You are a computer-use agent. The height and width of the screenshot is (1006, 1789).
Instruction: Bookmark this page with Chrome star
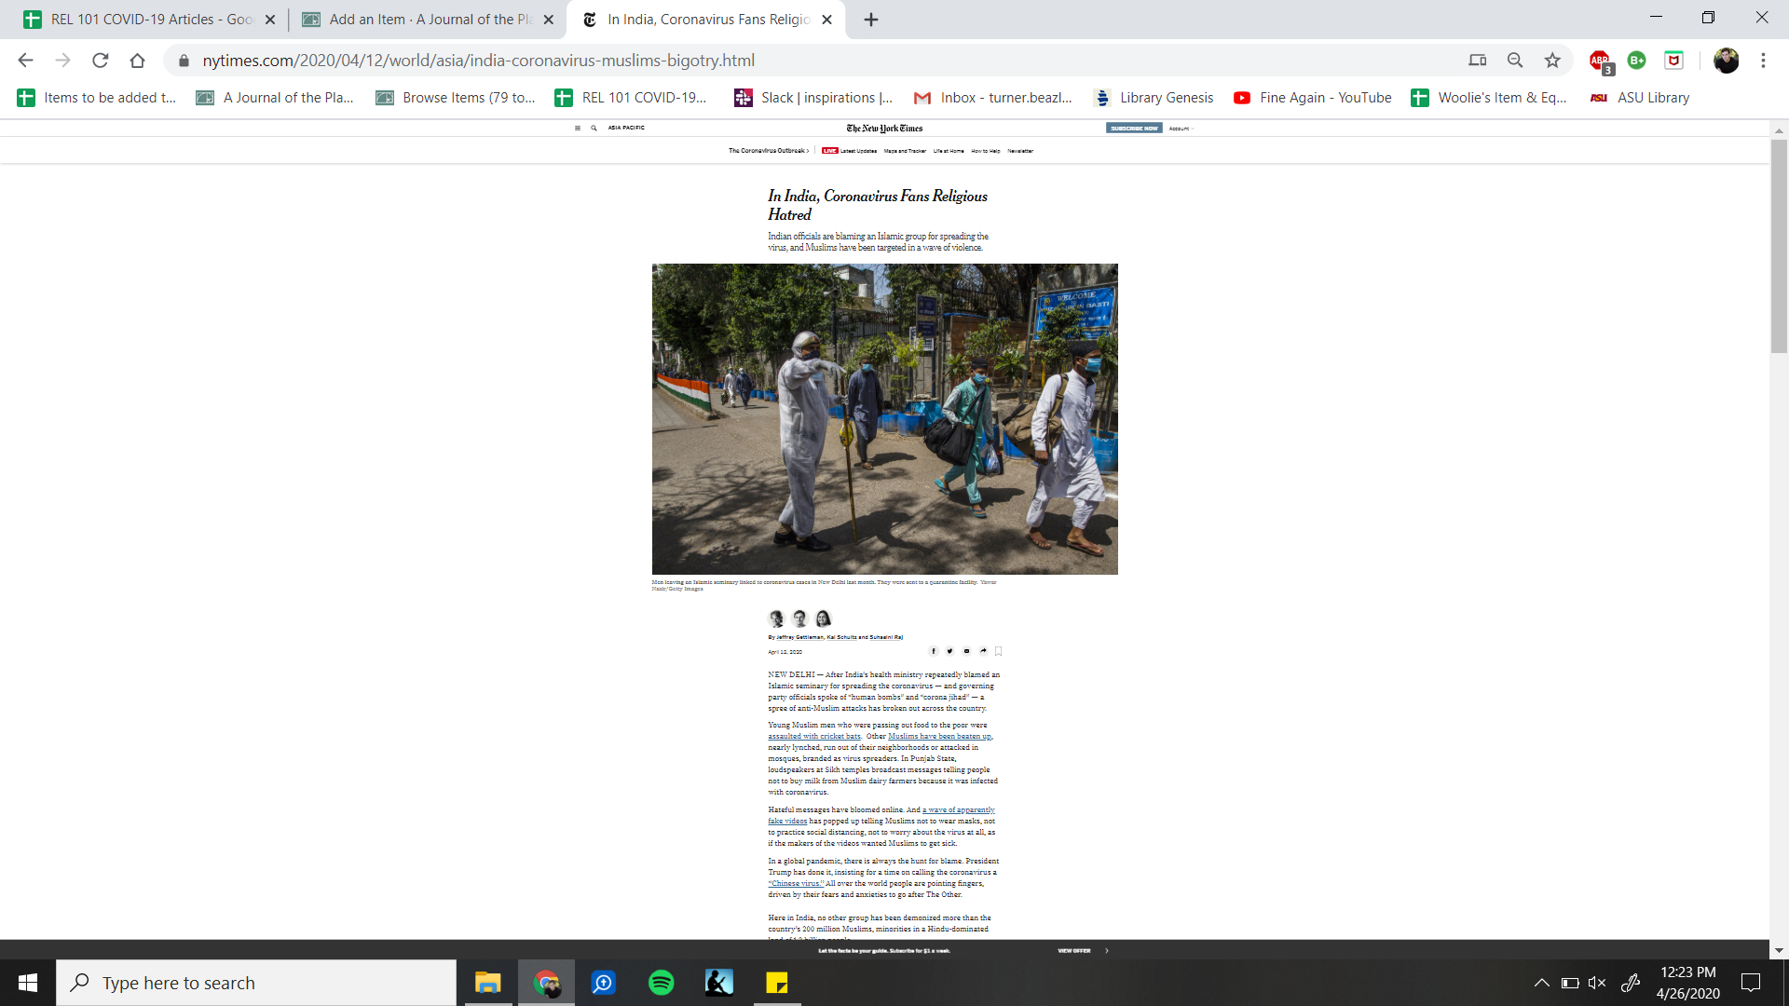(1552, 61)
